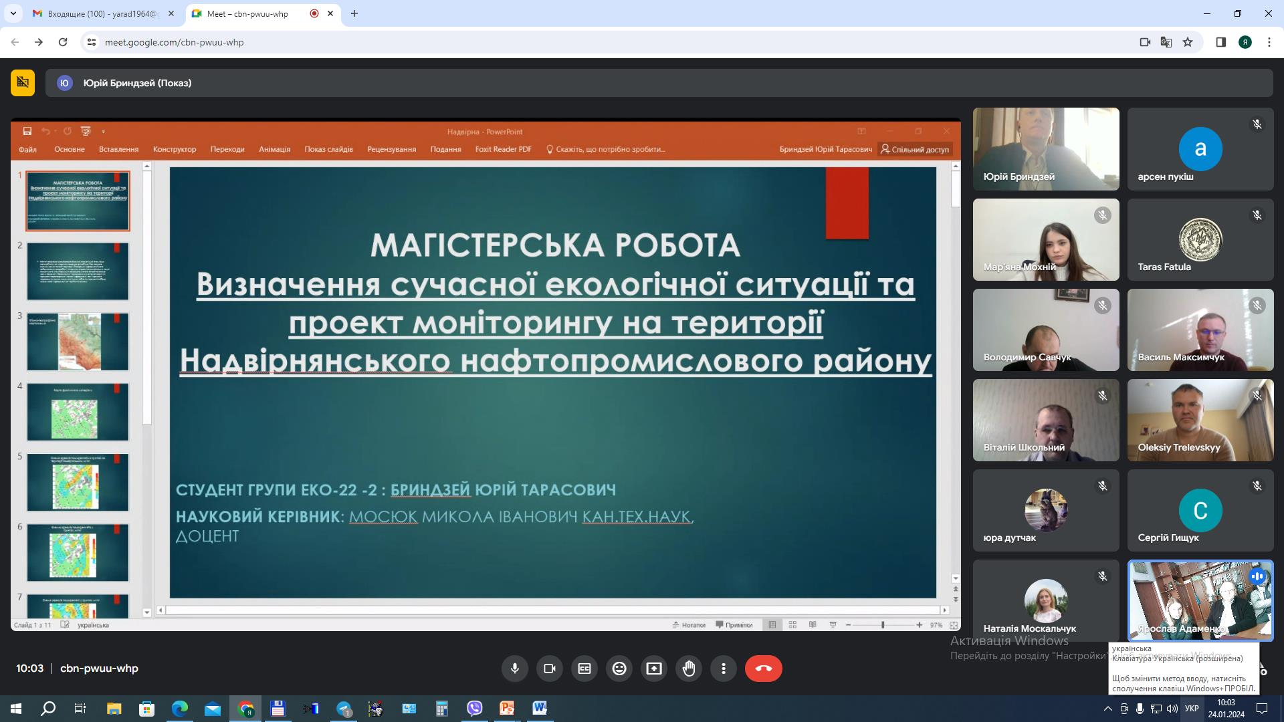Select slide 5 thumbnail in slide panel
This screenshot has height=722, width=1284.
click(x=78, y=482)
